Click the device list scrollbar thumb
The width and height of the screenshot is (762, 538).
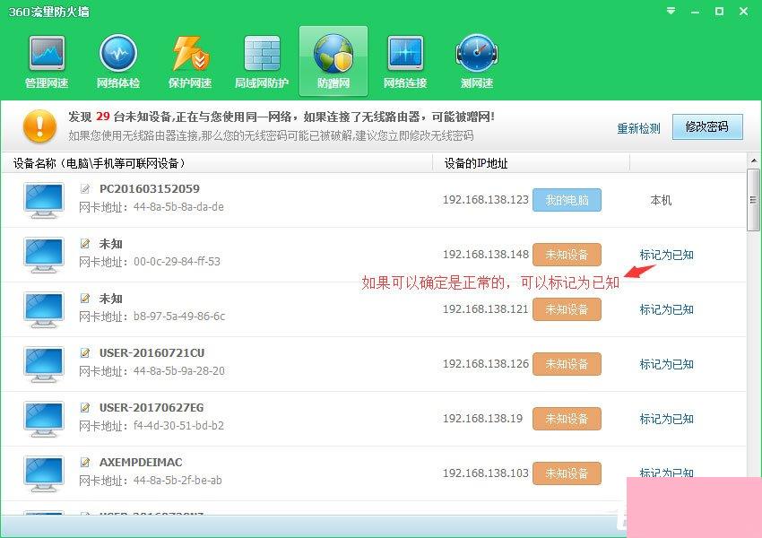click(754, 200)
